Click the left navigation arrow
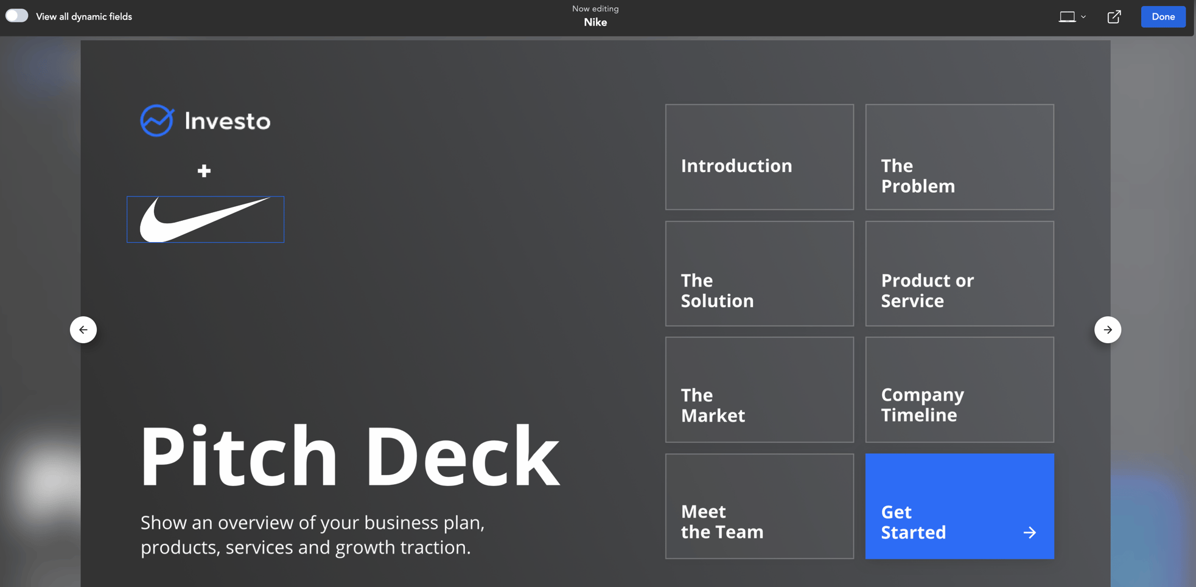Image resolution: width=1196 pixels, height=587 pixels. click(83, 329)
